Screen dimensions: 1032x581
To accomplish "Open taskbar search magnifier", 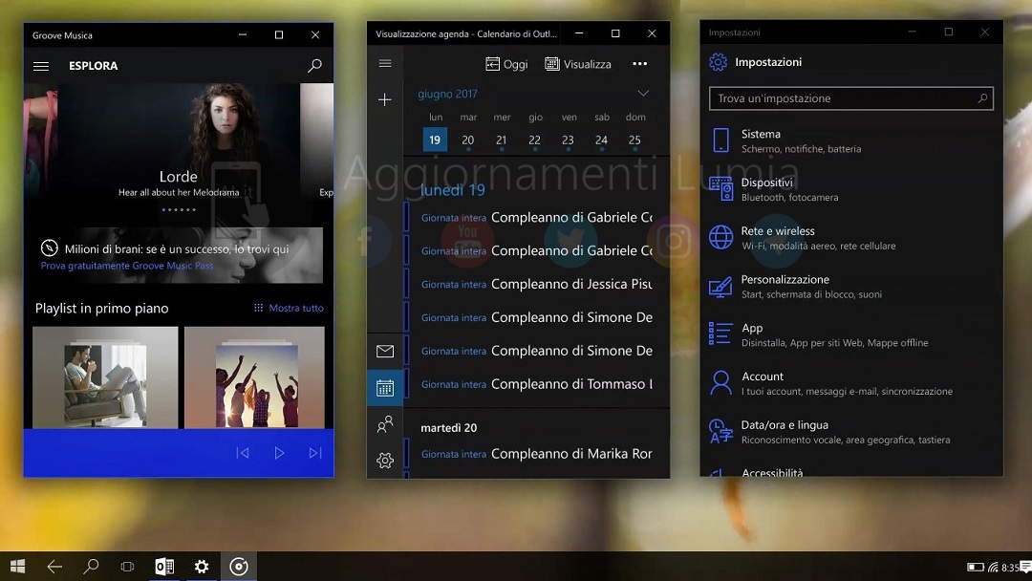I will click(x=91, y=566).
